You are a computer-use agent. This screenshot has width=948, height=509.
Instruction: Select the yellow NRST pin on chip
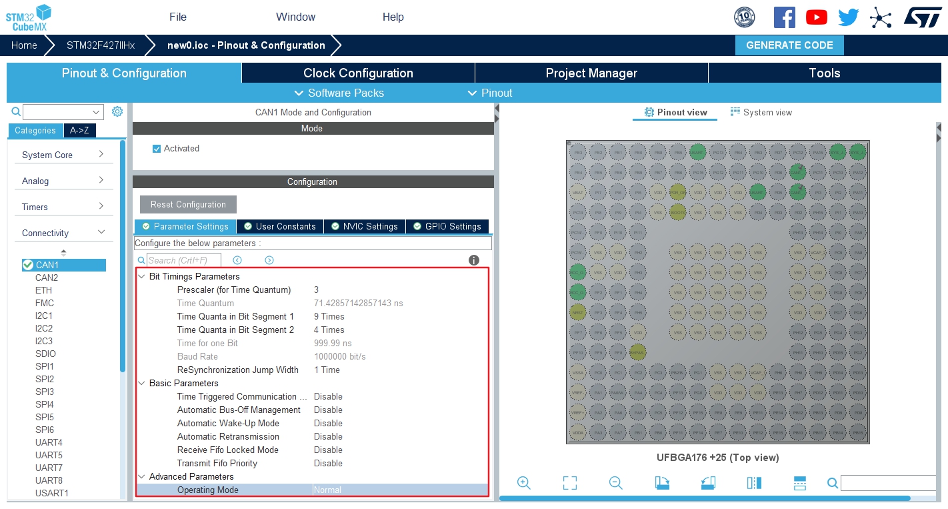click(578, 312)
